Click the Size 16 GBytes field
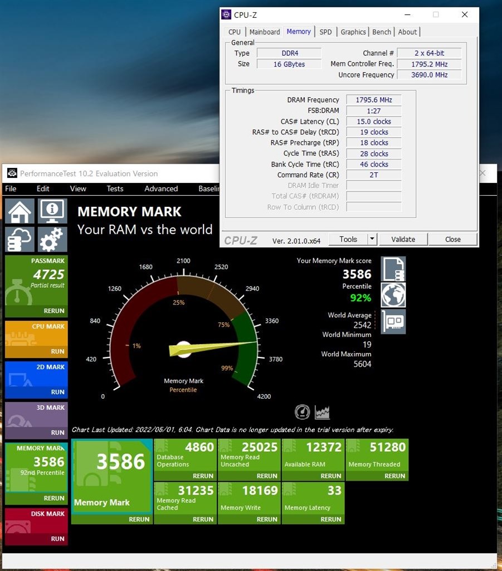The width and height of the screenshot is (502, 571). pyautogui.click(x=290, y=64)
